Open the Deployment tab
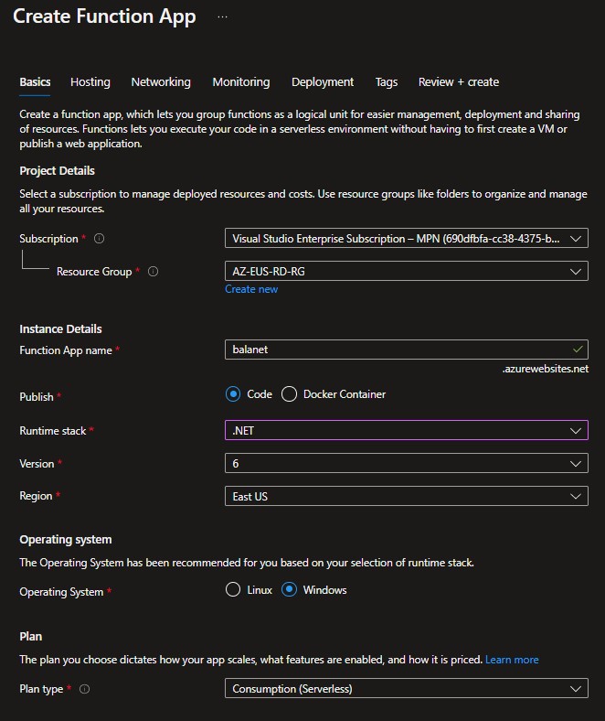 click(323, 81)
